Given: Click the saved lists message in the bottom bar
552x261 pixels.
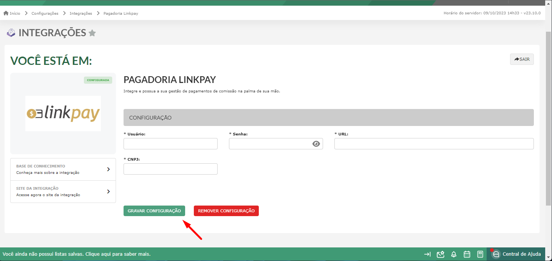Looking at the screenshot, I should pos(77,254).
